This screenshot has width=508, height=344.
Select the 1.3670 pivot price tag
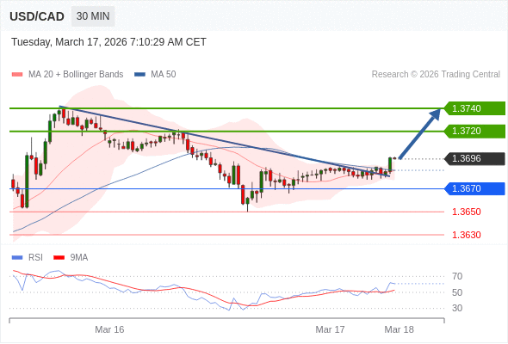click(474, 188)
